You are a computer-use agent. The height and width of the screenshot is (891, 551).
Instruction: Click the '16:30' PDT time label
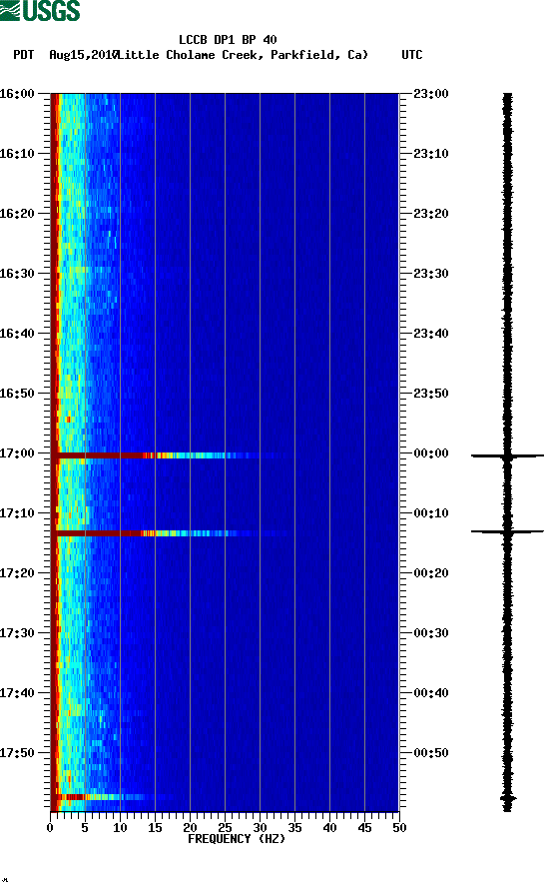tap(17, 274)
